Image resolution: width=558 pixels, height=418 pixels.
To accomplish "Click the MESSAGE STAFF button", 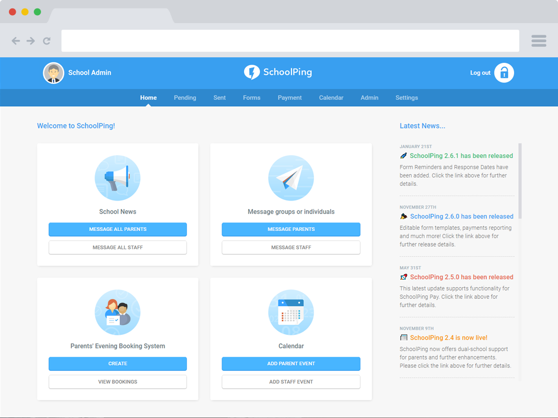I will [291, 247].
